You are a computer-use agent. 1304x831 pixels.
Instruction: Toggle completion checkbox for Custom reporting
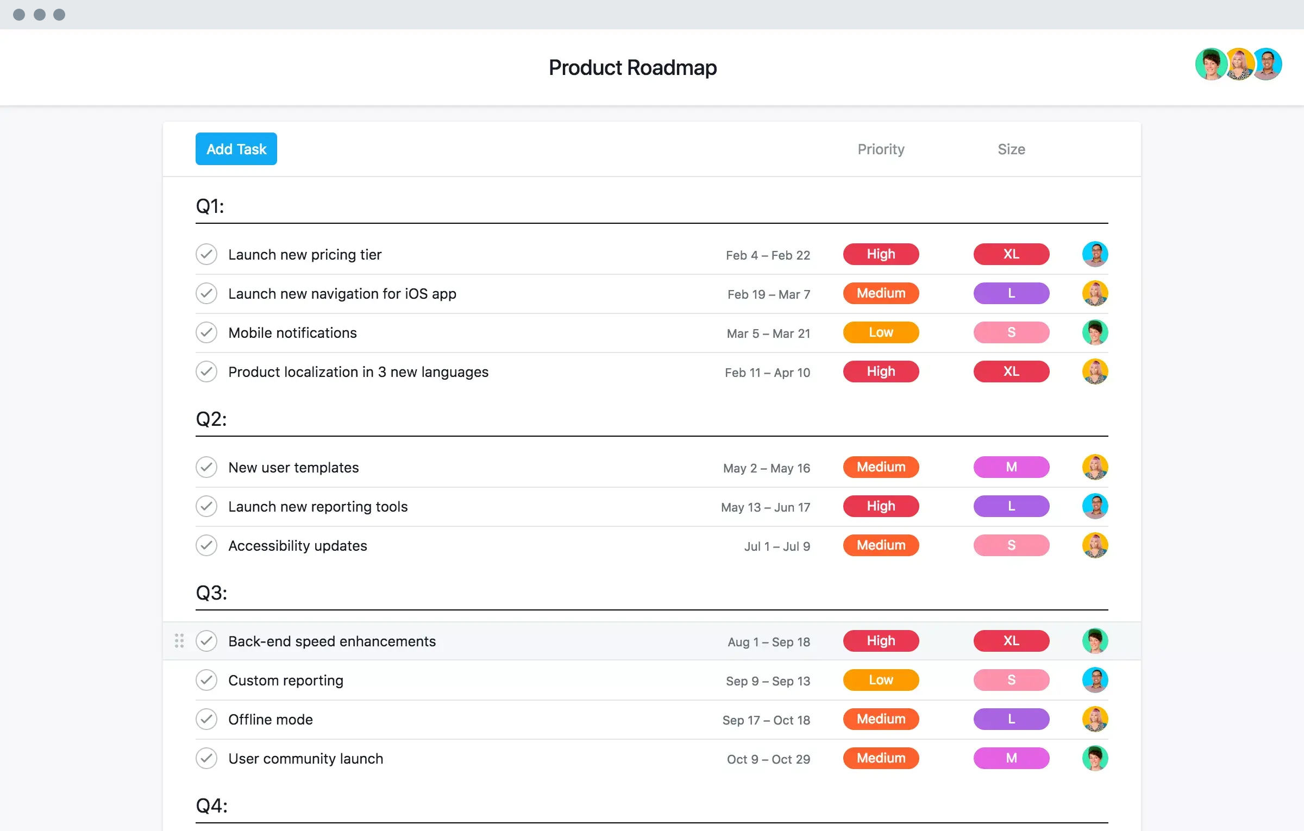pos(206,680)
